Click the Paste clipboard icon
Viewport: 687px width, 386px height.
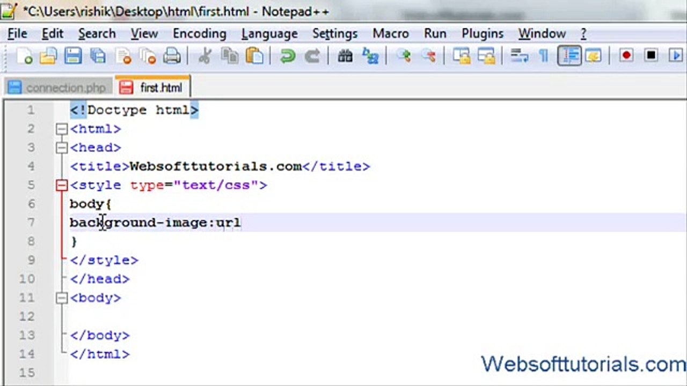254,56
